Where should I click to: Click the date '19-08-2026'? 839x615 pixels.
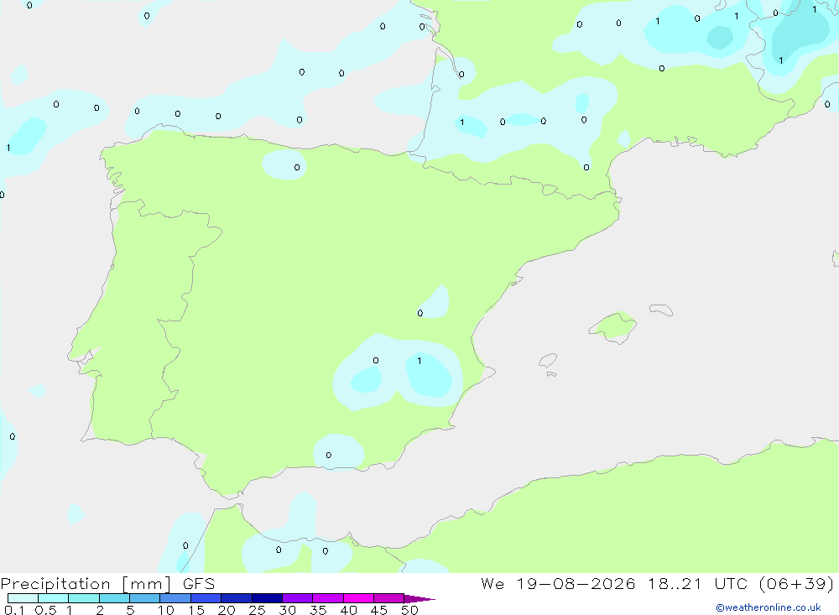pyautogui.click(x=576, y=584)
